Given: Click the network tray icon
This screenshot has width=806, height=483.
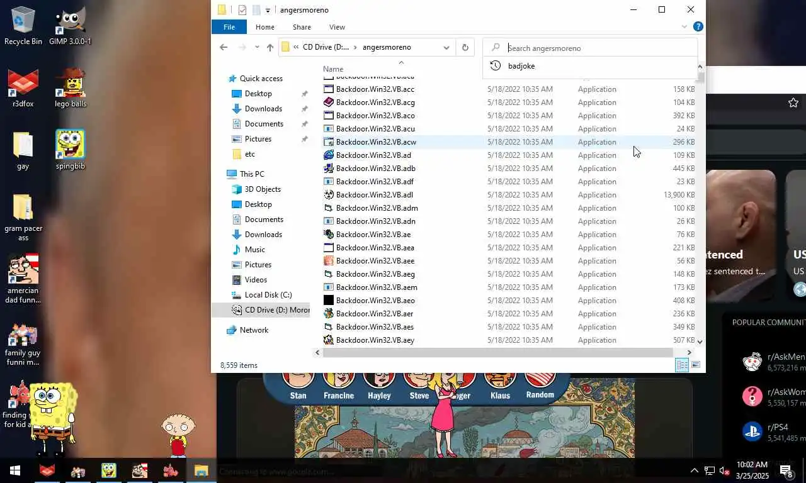Looking at the screenshot, I should click(710, 470).
